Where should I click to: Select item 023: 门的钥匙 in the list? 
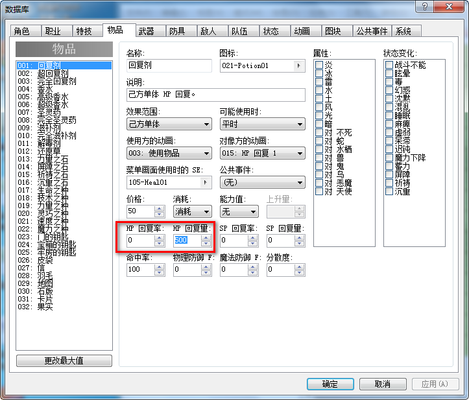pos(64,237)
